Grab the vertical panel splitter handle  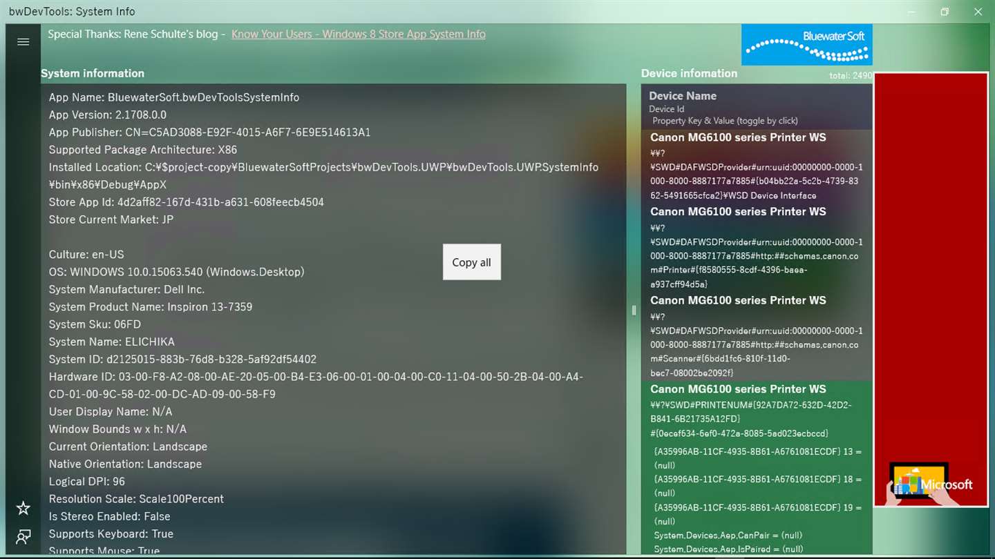point(634,311)
